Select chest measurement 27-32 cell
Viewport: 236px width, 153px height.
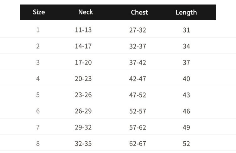coord(138,30)
